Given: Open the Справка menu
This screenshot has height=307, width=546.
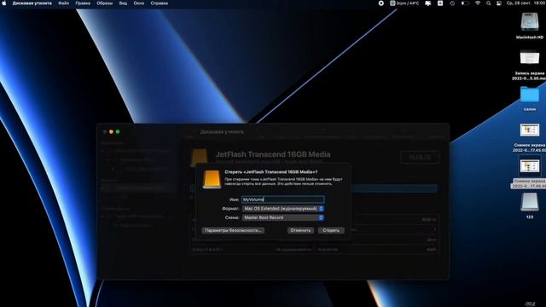Looking at the screenshot, I should click(x=160, y=3).
